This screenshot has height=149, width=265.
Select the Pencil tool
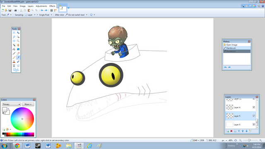click(x=14, y=58)
